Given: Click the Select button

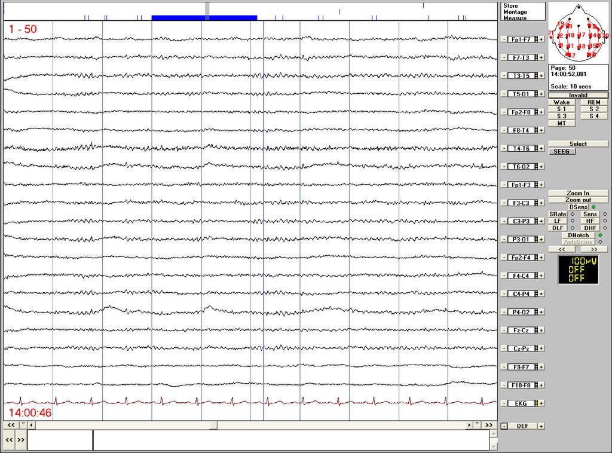Looking at the screenshot, I should coord(578,144).
